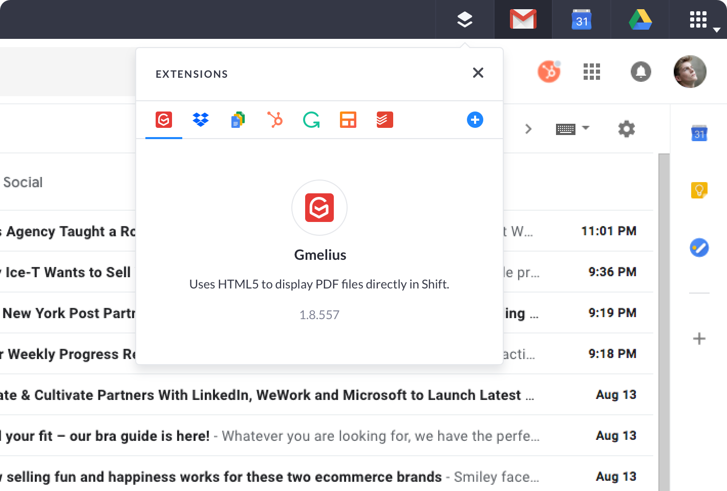727x491 pixels.
Task: Open the notifications bell
Action: click(640, 72)
